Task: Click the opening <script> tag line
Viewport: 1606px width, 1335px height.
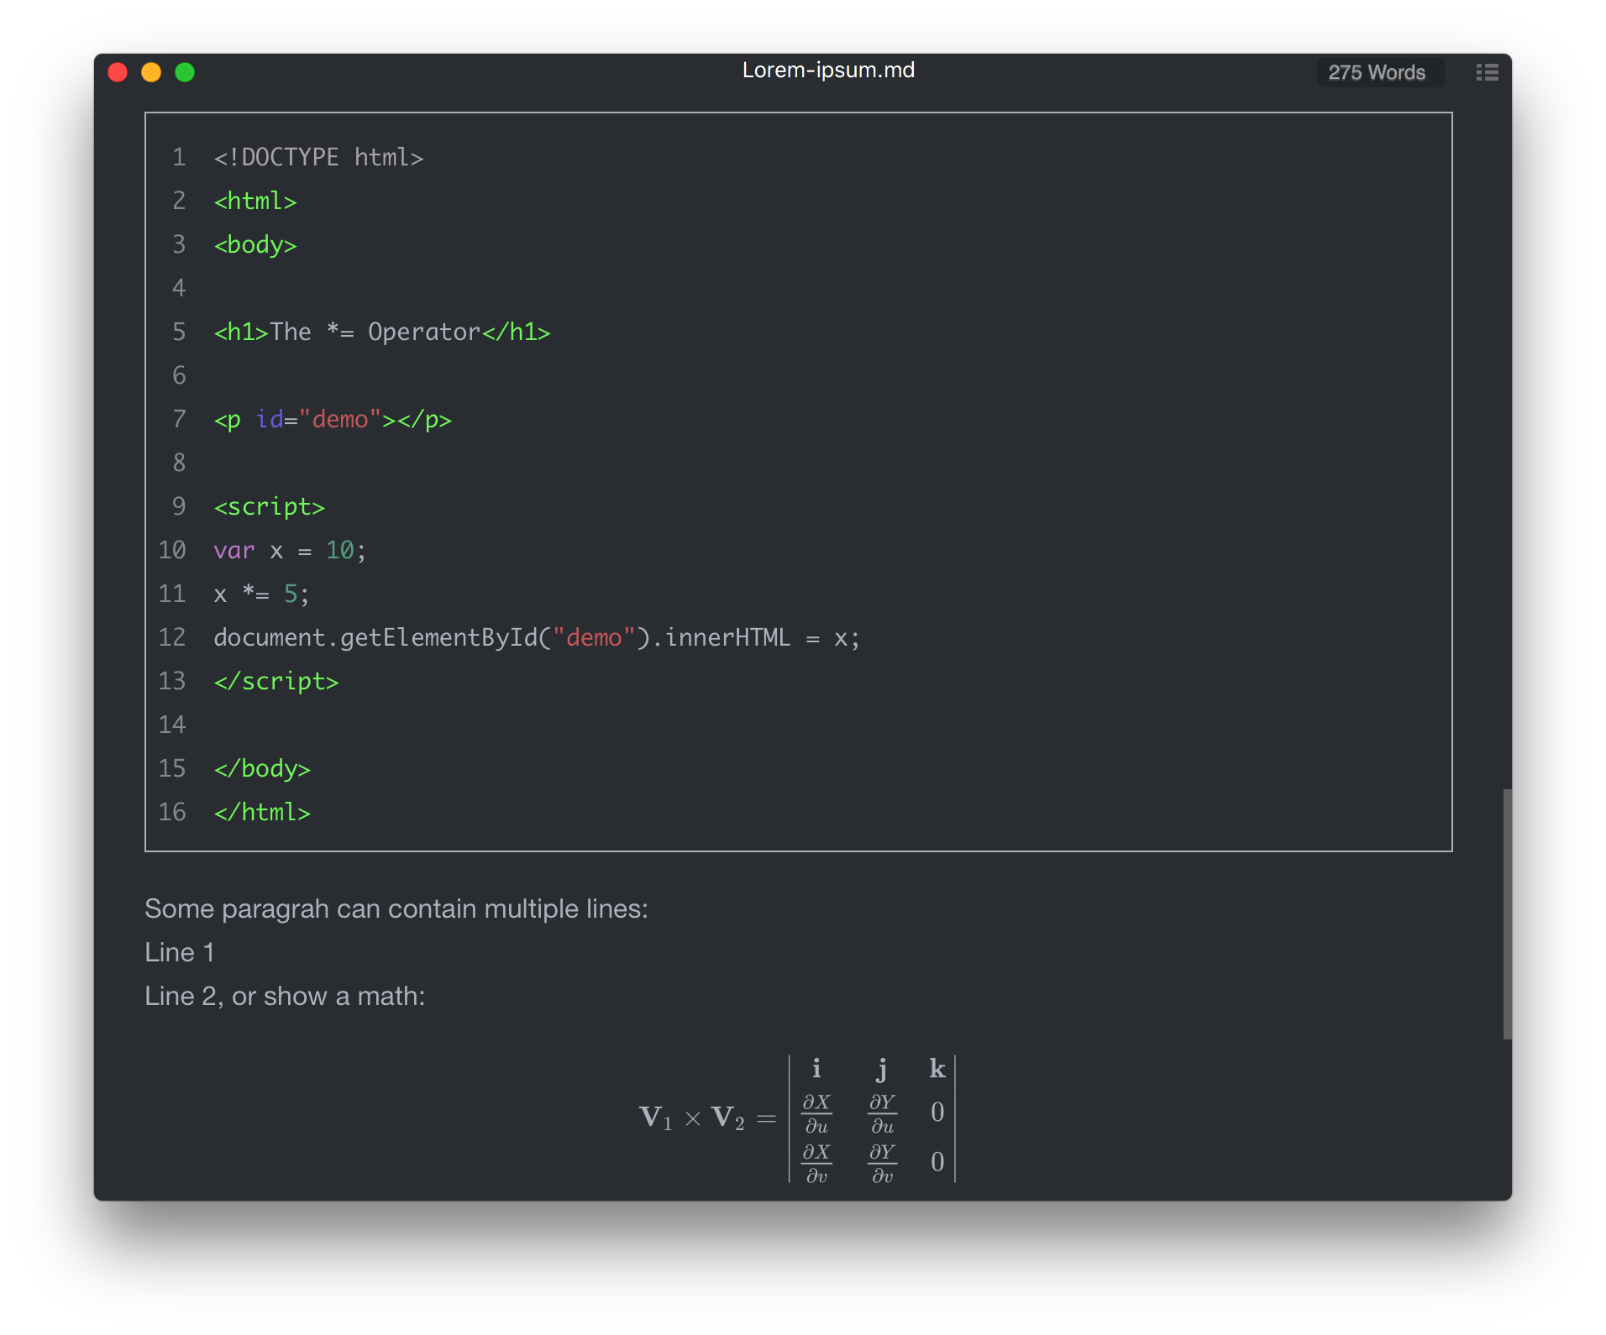Action: click(269, 506)
